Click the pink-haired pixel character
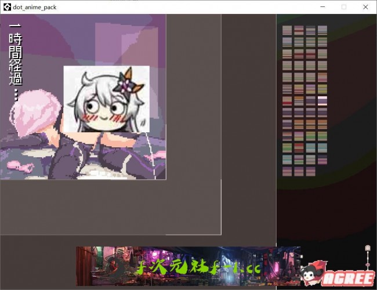The width and height of the screenshot is (377, 290). [35, 114]
